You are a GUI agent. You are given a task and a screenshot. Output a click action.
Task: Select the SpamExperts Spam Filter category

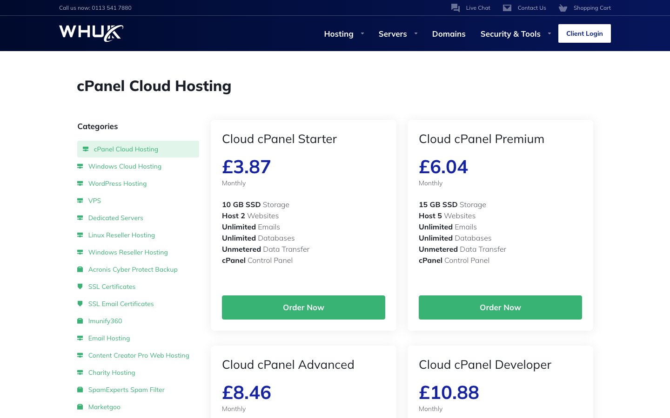126,390
